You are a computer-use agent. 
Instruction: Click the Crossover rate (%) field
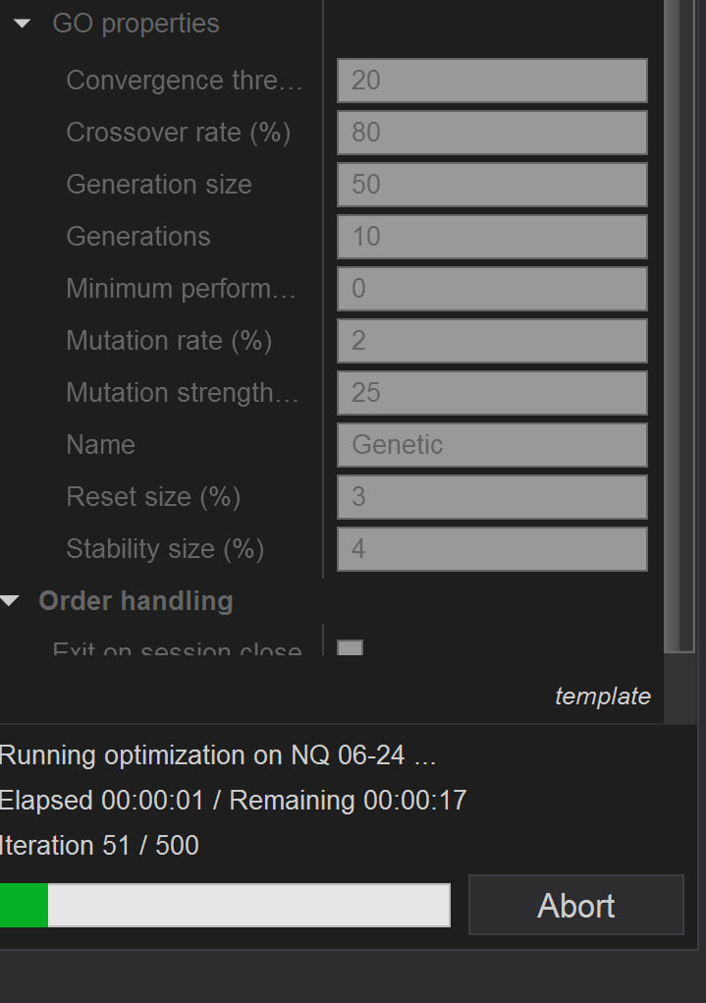(491, 132)
